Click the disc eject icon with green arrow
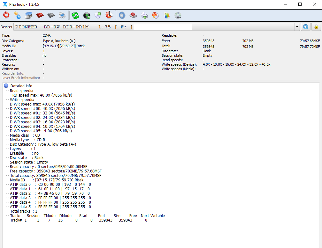The image size is (322, 248). pos(98,15)
